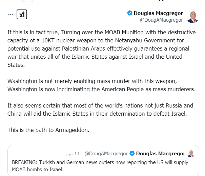Click the quoted post's @DougAMacgregor handle
This screenshot has height=176, width=205.
coord(106,154)
